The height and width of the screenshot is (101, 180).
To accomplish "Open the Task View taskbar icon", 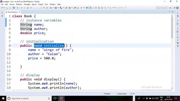I will 55,98.
